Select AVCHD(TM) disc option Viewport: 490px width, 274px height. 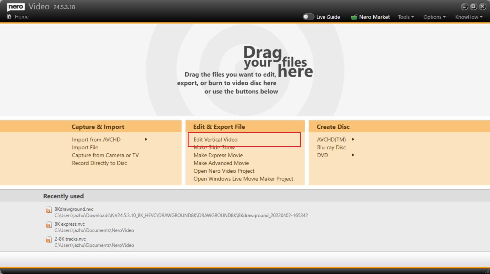click(331, 139)
